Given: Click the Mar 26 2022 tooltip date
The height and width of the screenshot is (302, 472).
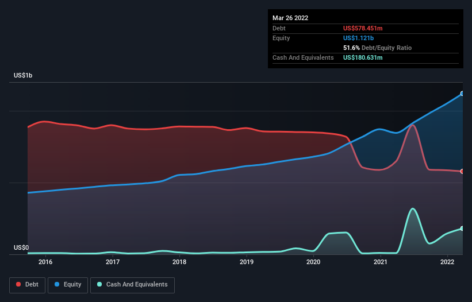Looking at the screenshot, I should [290, 18].
